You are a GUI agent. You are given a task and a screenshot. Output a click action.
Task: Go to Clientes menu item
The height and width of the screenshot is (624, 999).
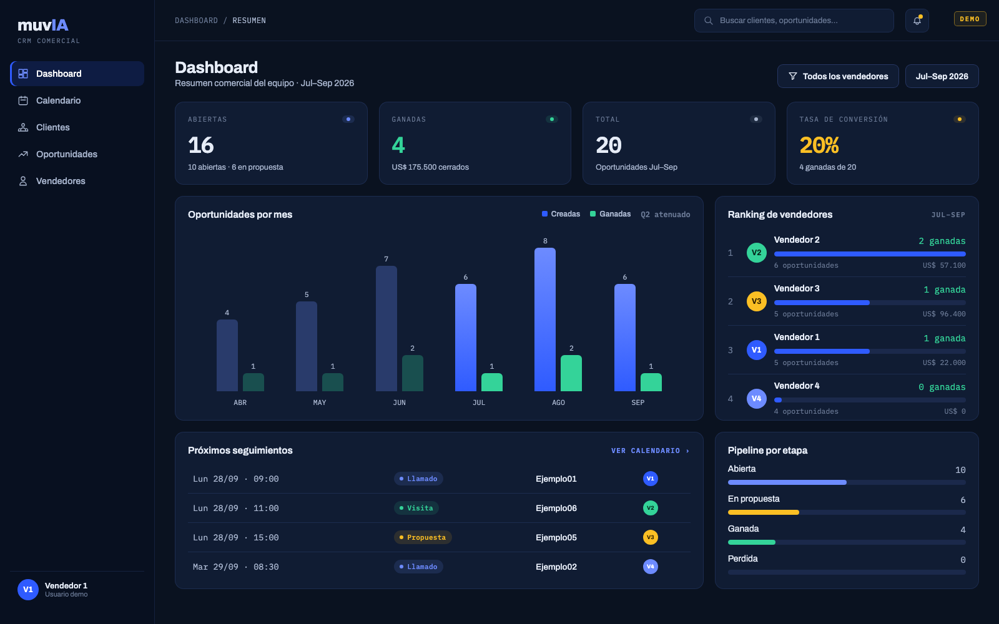tap(77, 127)
